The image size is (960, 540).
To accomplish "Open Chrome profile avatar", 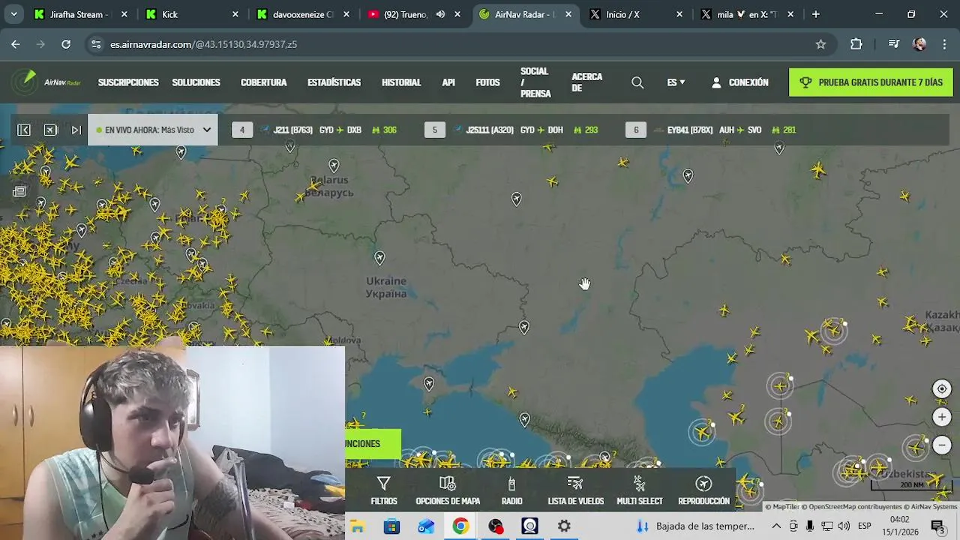I will (919, 44).
